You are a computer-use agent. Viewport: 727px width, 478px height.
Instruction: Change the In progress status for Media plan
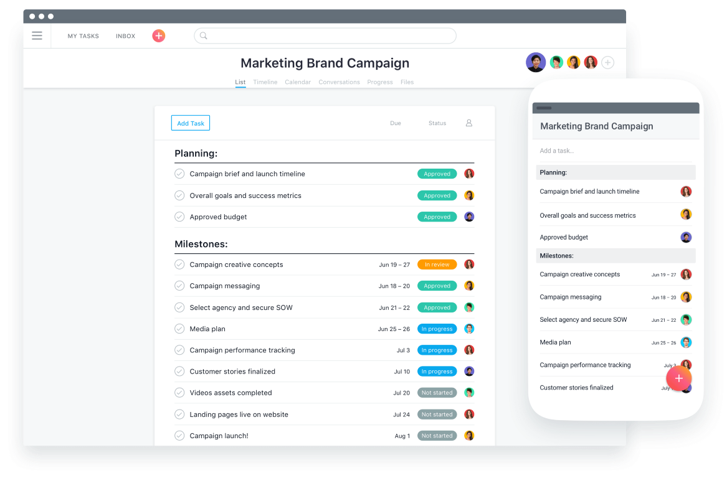pos(437,329)
